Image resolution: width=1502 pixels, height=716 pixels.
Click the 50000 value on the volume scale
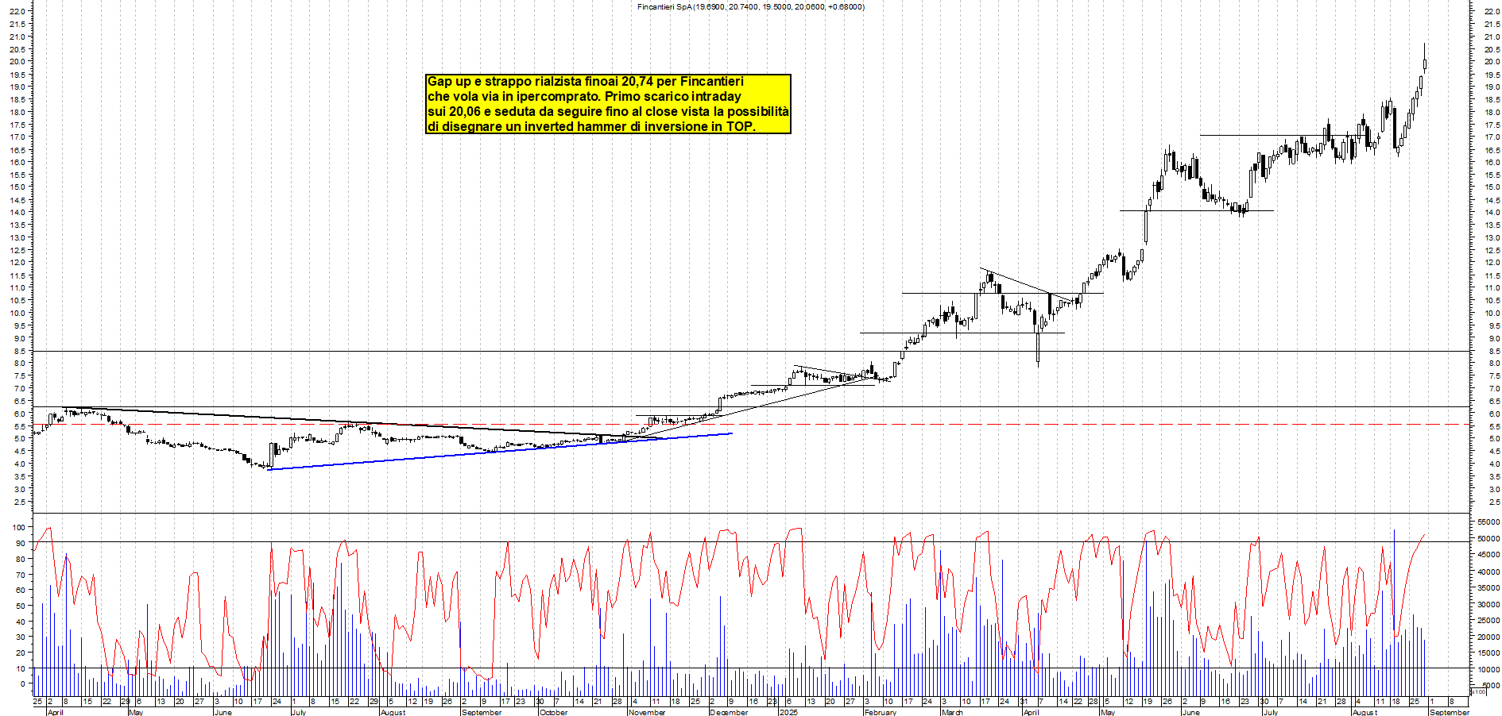(x=1488, y=539)
